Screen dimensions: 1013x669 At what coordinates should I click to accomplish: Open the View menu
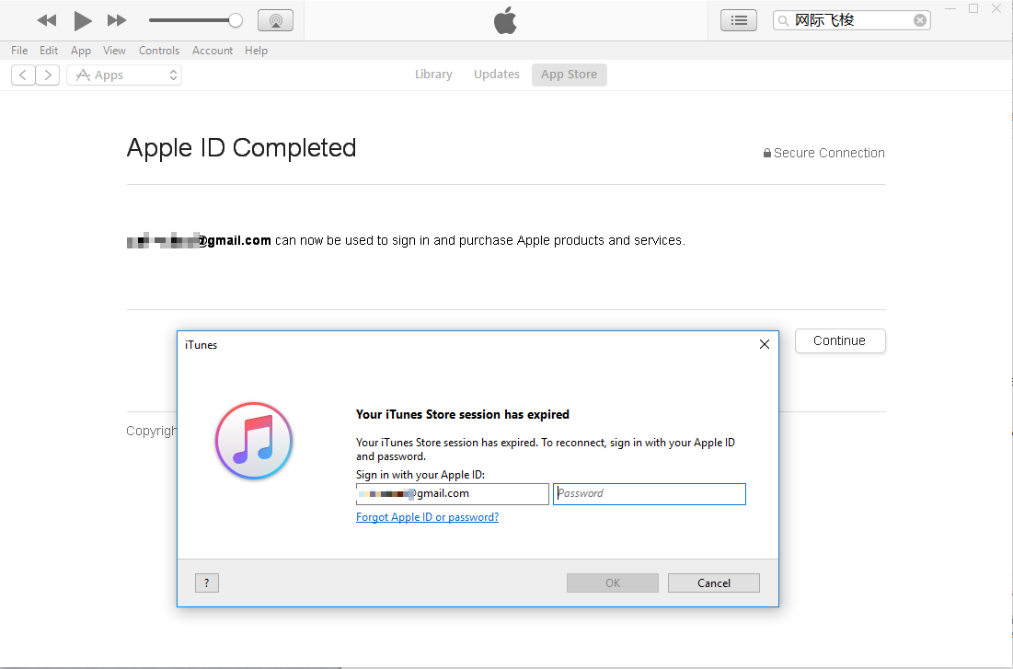tap(114, 51)
